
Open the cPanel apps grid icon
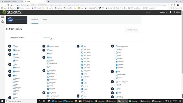click(x=3, y=17)
